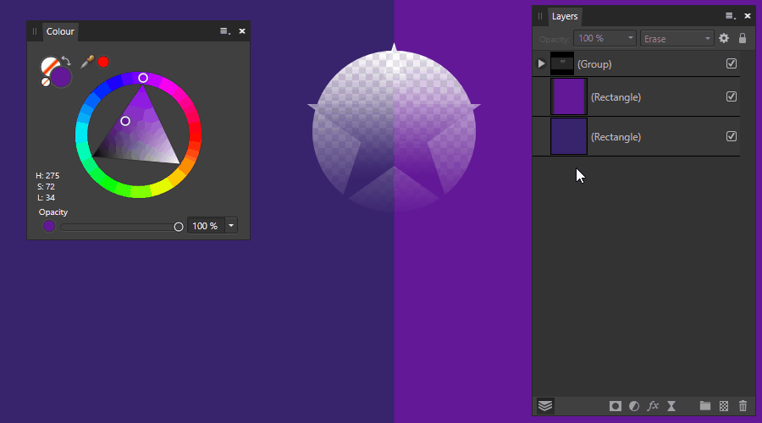762x423 pixels.
Task: Expand the Group layer disclosure triangle
Action: click(542, 63)
